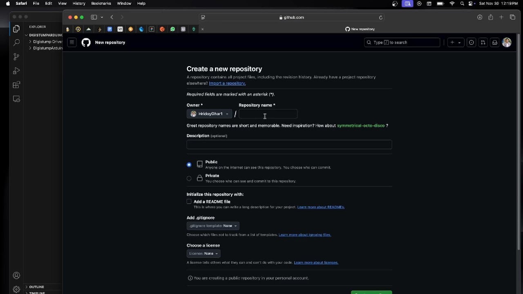Open VS Code Manage gear icon
Viewport: 523px width, 294px height.
[x=16, y=290]
